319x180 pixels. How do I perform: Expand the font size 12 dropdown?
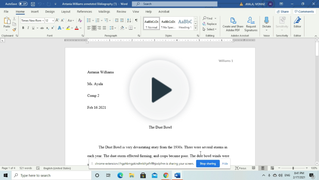[x=53, y=21]
